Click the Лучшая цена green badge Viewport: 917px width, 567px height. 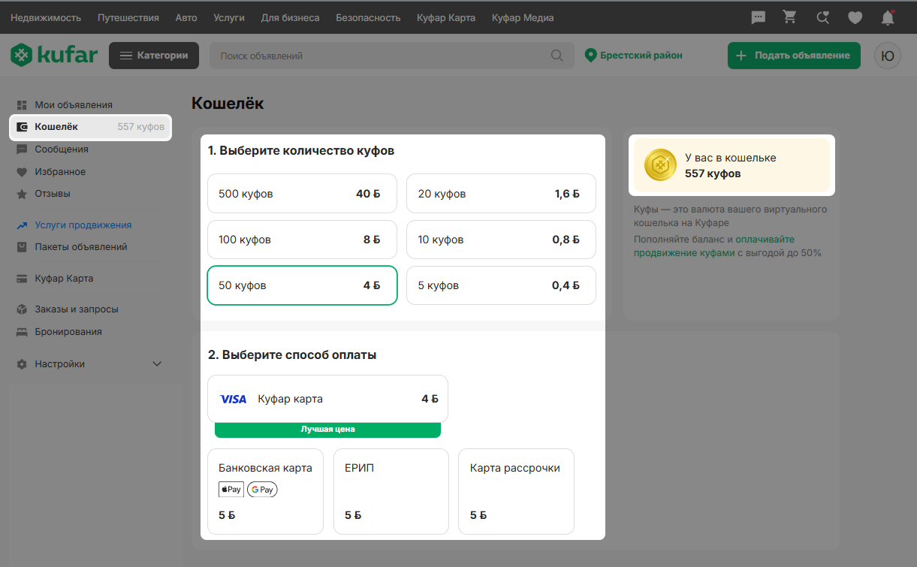click(327, 430)
